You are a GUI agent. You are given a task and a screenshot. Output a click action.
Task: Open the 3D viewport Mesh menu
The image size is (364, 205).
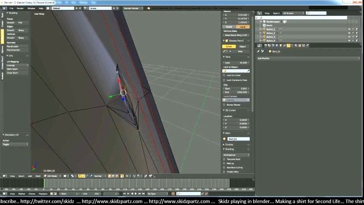38,176
